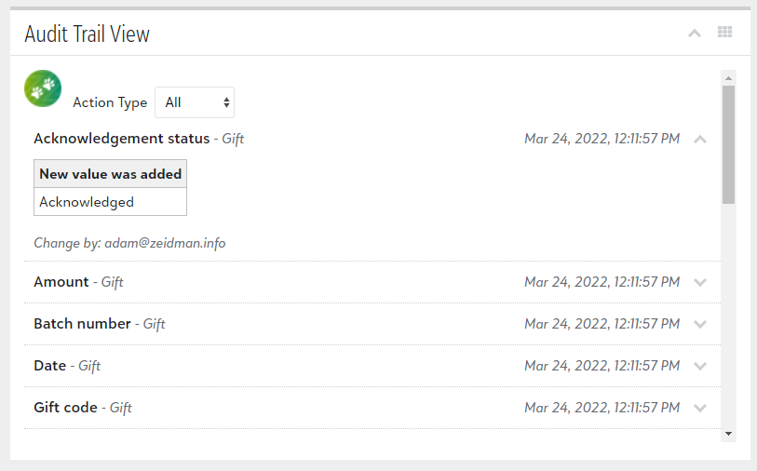
Task: Open the grid layout icon in header
Action: pyautogui.click(x=724, y=32)
